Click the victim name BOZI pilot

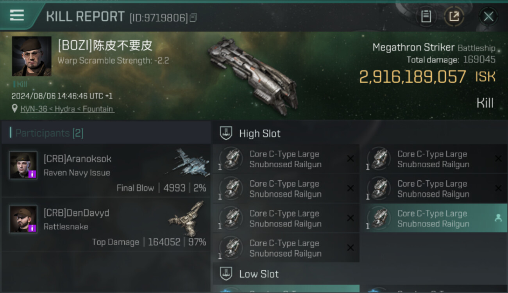point(105,46)
